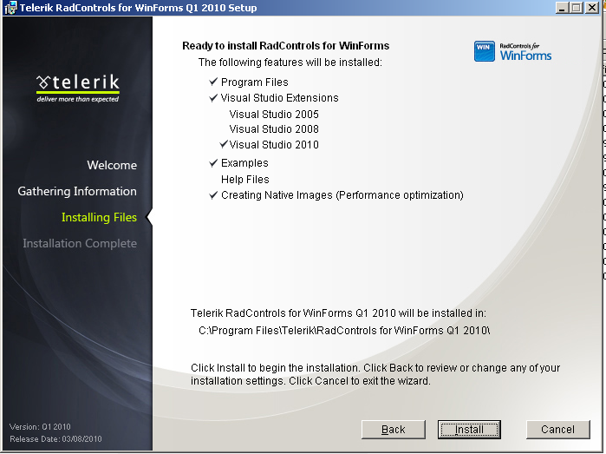Click 'The following features will be installed' text

pos(290,63)
